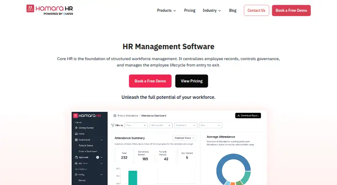Click the HamaraHR logo in dashboard sidebar
The width and height of the screenshot is (337, 185).
(x=87, y=116)
